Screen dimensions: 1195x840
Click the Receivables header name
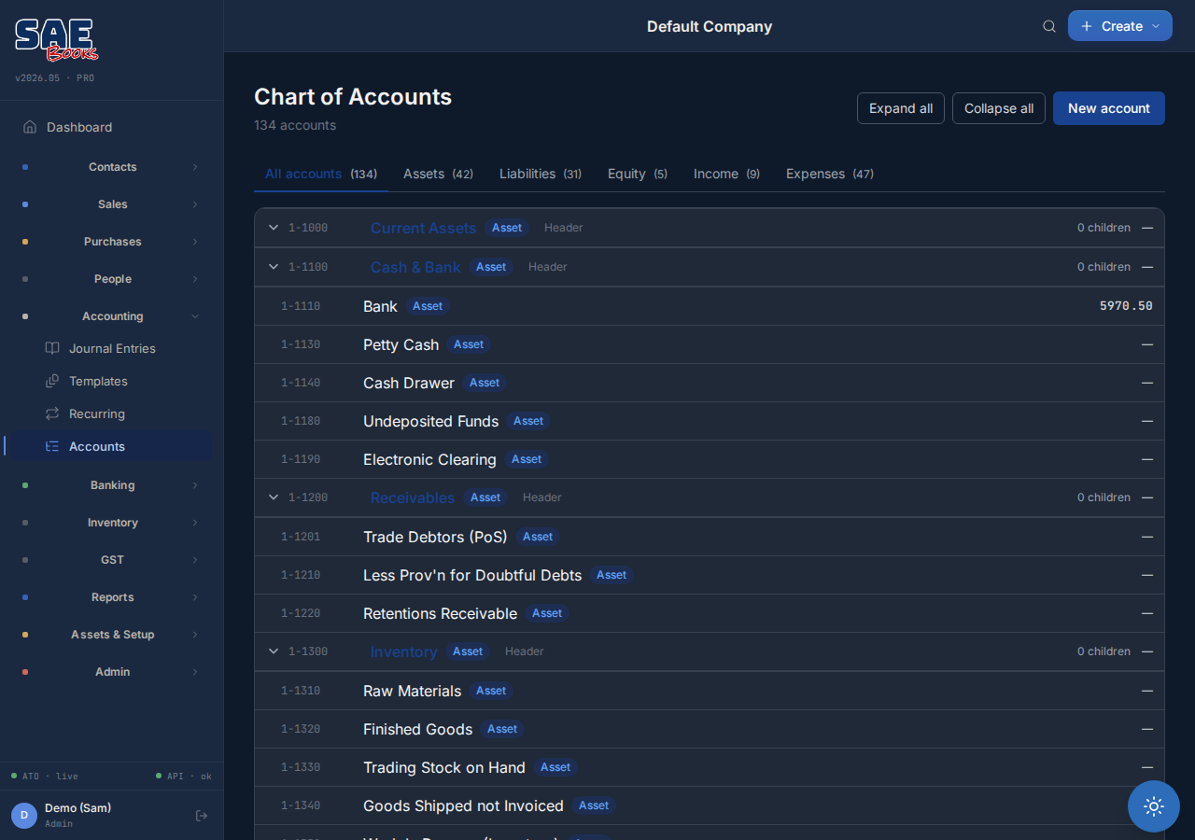pos(412,497)
